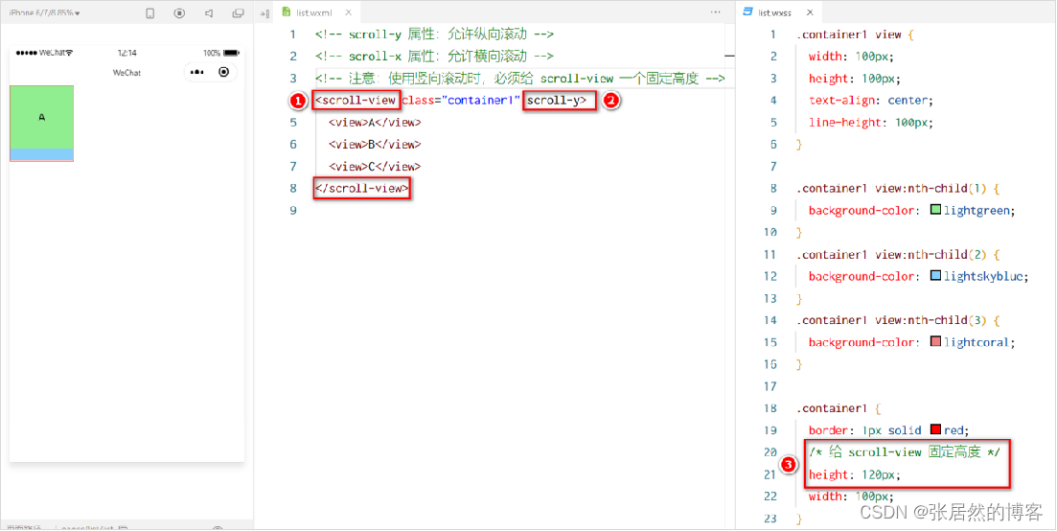Close the list.wxss tab
The width and height of the screenshot is (1057, 531).
point(810,12)
